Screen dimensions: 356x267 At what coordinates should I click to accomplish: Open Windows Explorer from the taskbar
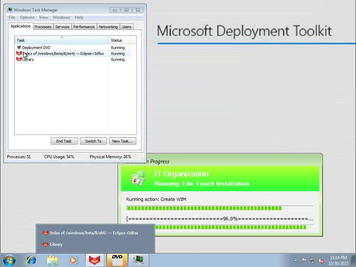coord(52,260)
